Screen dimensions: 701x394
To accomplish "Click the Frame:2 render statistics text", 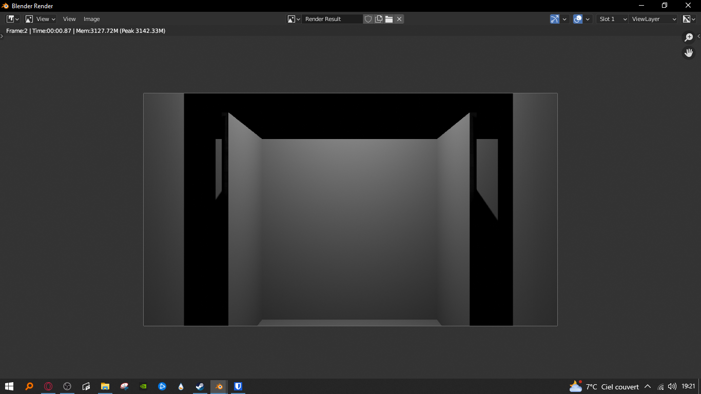I will point(86,31).
